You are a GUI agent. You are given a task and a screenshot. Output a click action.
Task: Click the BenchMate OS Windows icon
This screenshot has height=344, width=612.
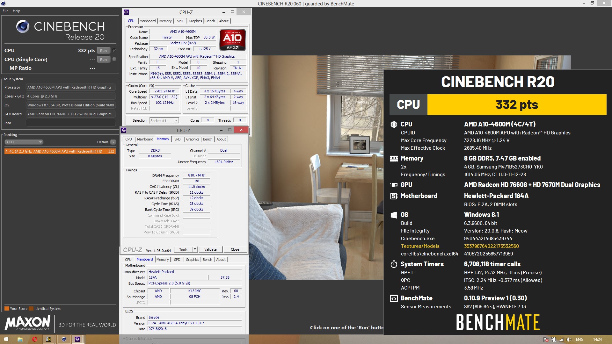coord(394,215)
